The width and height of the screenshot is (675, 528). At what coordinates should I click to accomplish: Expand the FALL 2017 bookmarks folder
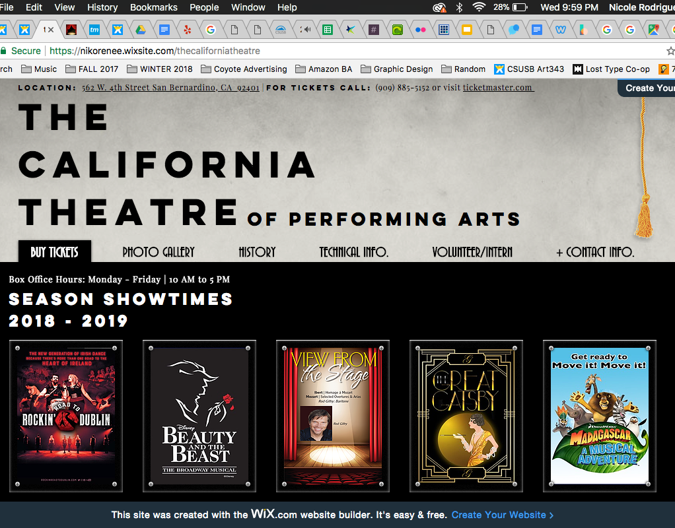92,69
